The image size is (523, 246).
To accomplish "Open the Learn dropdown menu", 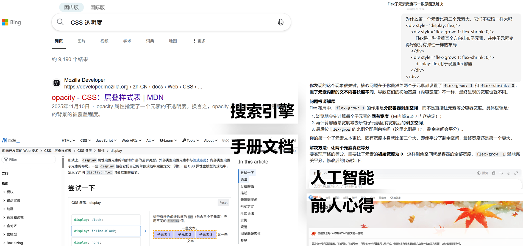I will coord(168,140).
